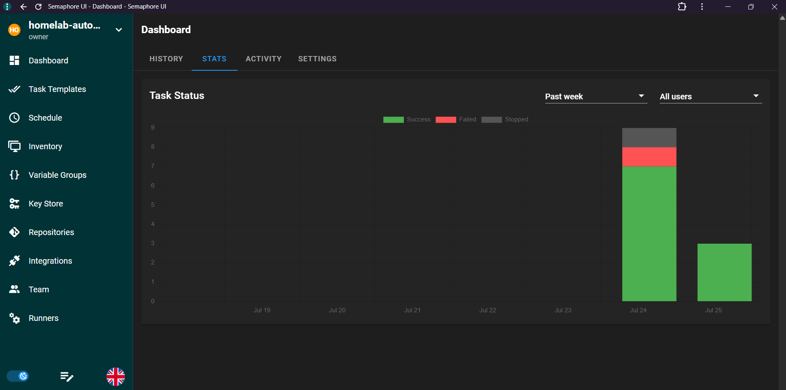Image resolution: width=786 pixels, height=390 pixels.
Task: Click the edit list pencil icon
Action: [67, 377]
